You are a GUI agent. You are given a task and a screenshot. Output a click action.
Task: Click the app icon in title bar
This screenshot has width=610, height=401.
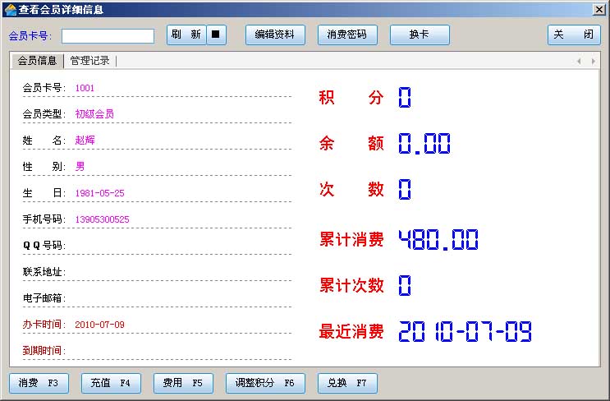(x=11, y=9)
